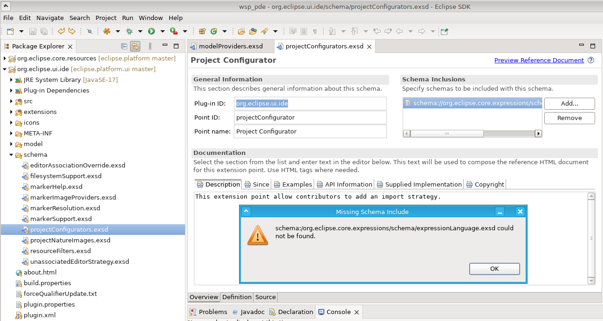Pin the current editor open
Viewport: 603px width, 321px height.
[445, 31]
